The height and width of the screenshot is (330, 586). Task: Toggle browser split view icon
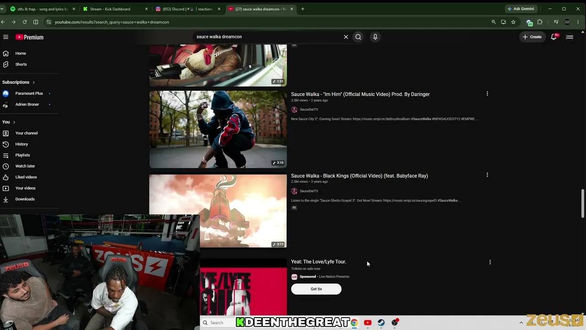click(36, 22)
